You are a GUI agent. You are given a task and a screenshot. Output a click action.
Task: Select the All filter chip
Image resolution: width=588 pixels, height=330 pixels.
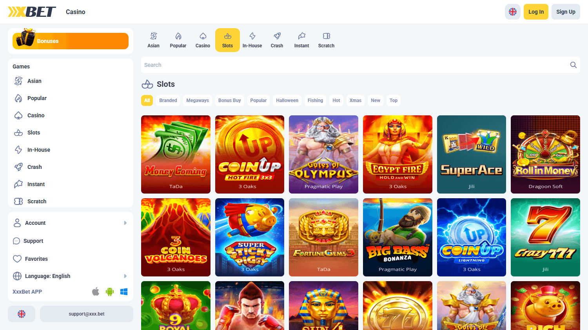147,100
